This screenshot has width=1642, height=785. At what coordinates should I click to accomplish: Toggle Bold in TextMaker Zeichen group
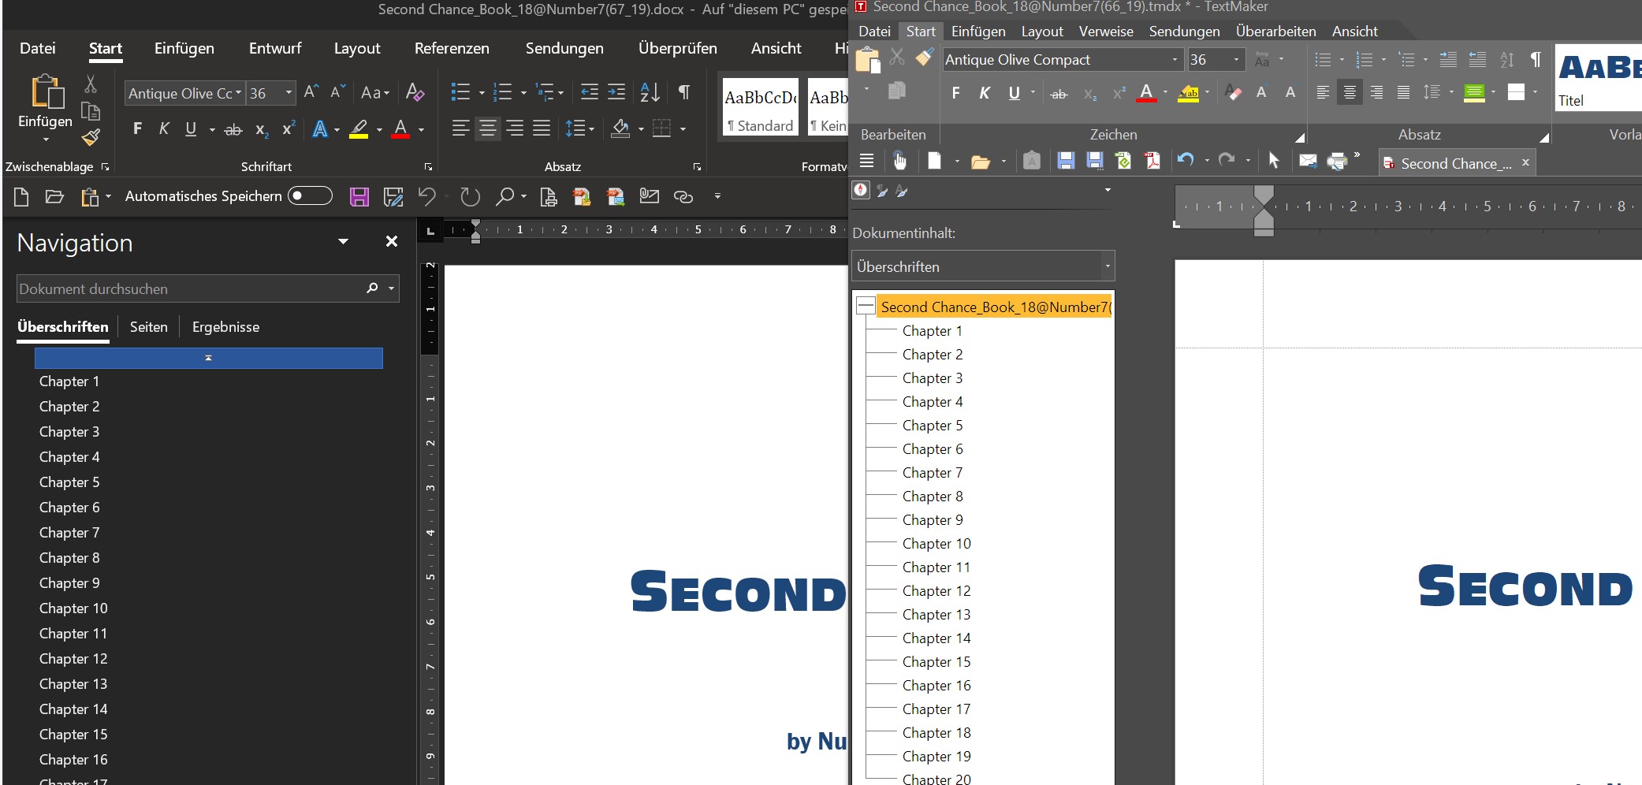(x=955, y=93)
